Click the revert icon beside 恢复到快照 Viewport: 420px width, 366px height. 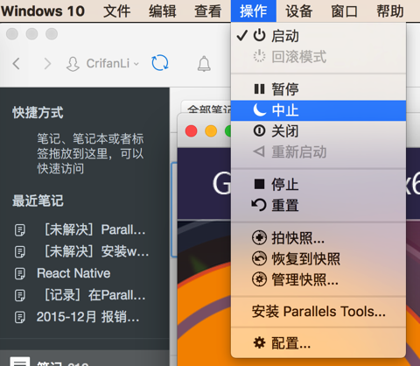[259, 258]
